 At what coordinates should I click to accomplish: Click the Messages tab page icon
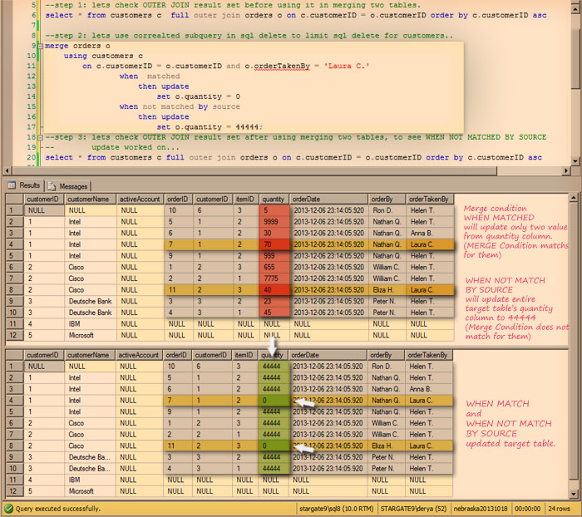(x=52, y=185)
